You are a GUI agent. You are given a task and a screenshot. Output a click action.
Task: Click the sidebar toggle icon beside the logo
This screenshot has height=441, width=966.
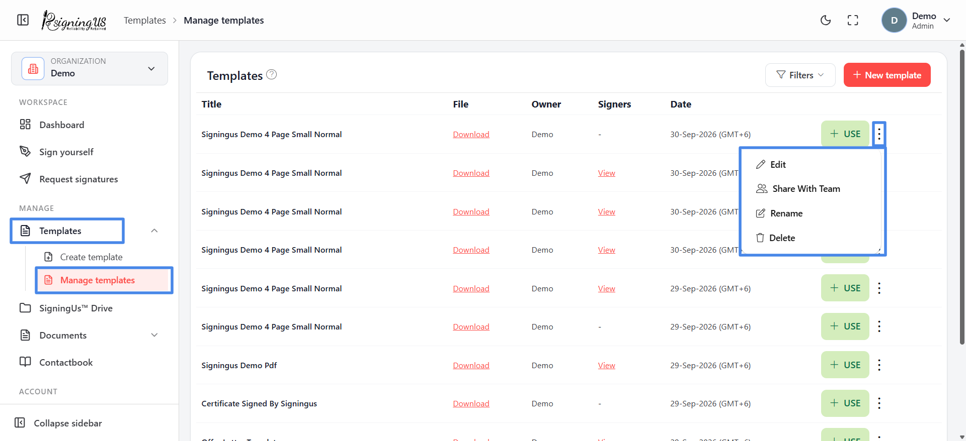(23, 20)
